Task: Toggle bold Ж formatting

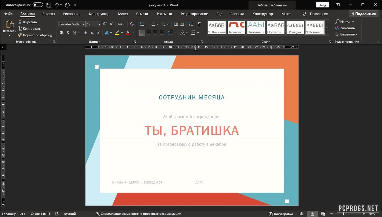Action: (x=61, y=33)
